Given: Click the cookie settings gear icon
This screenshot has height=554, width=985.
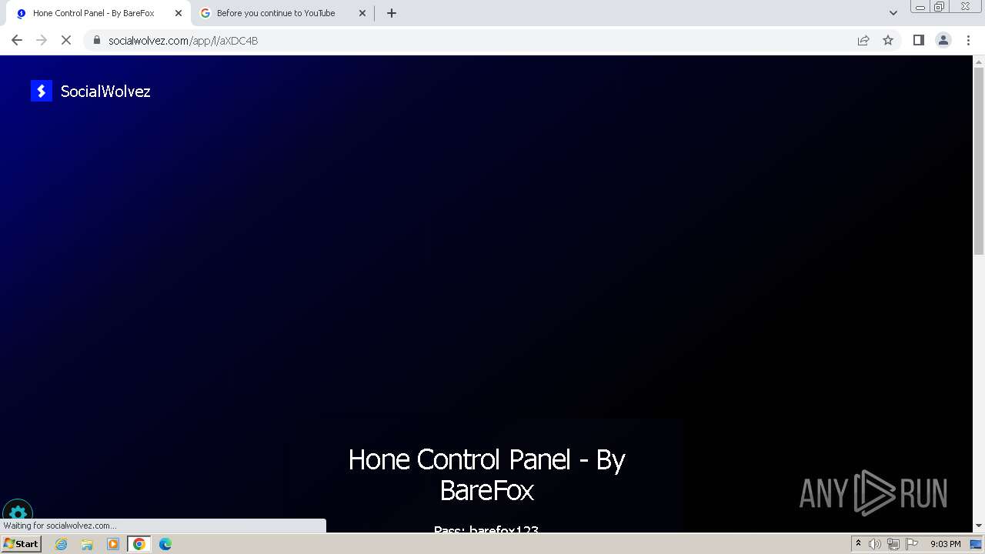Looking at the screenshot, I should [x=18, y=514].
